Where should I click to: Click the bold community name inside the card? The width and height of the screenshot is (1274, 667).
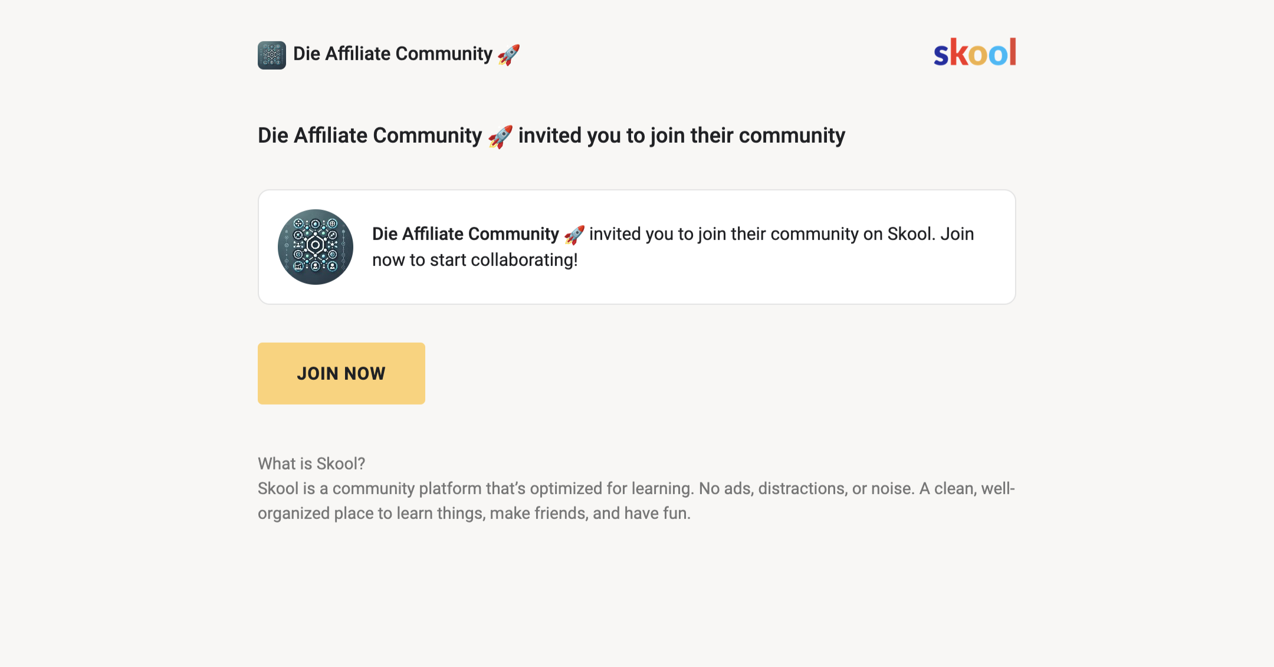pos(465,234)
